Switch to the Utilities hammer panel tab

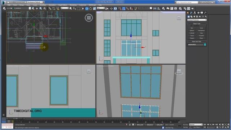tap(205, 13)
